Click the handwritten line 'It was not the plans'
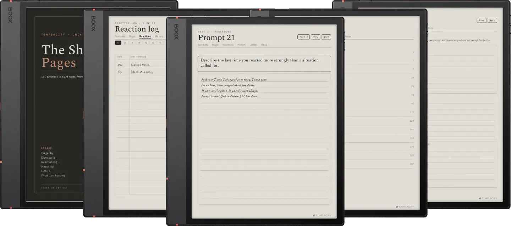Image resolution: width=511 pixels, height=226 pixels. click(229, 91)
